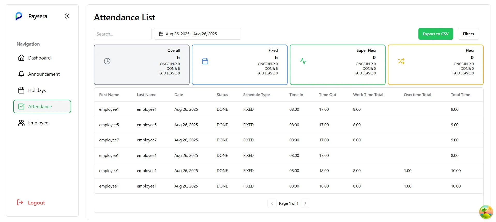Viewport: 496px width, 222px height.
Task: Click employee5 in First Name column
Action: tap(109, 125)
